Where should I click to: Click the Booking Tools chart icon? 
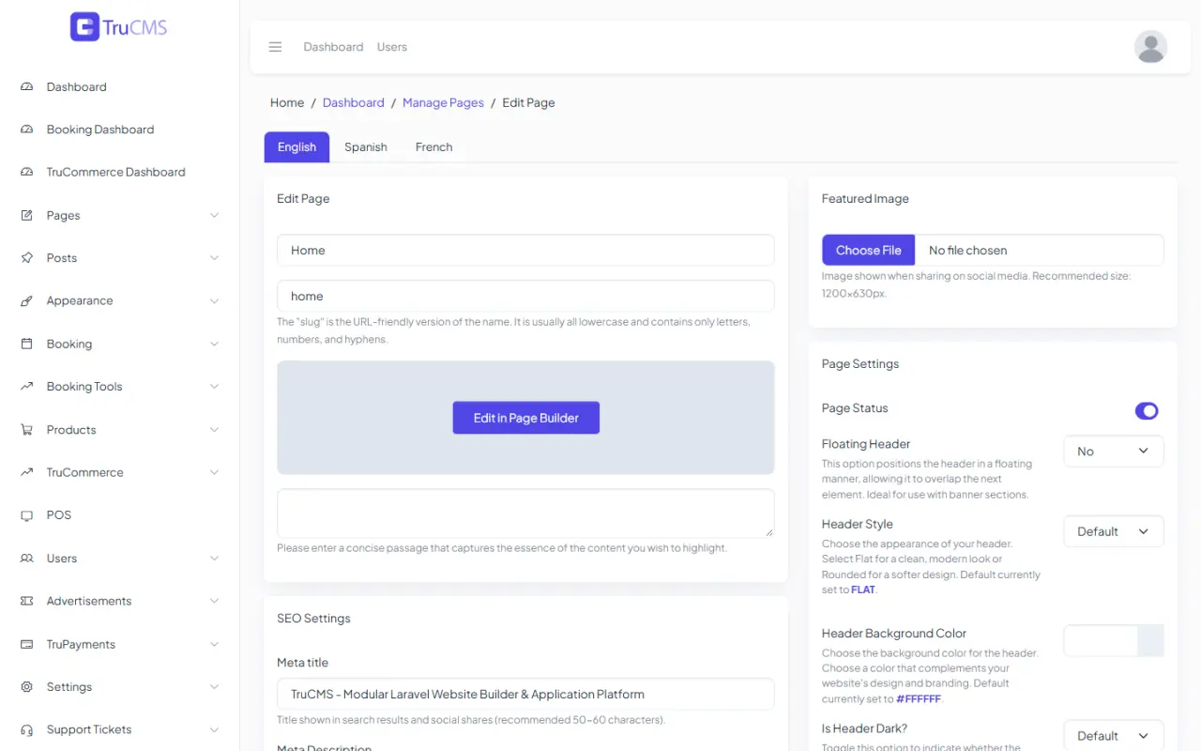click(27, 387)
